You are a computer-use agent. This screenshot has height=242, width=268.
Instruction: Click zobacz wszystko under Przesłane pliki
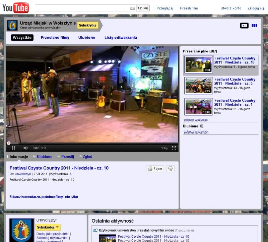pos(196,120)
